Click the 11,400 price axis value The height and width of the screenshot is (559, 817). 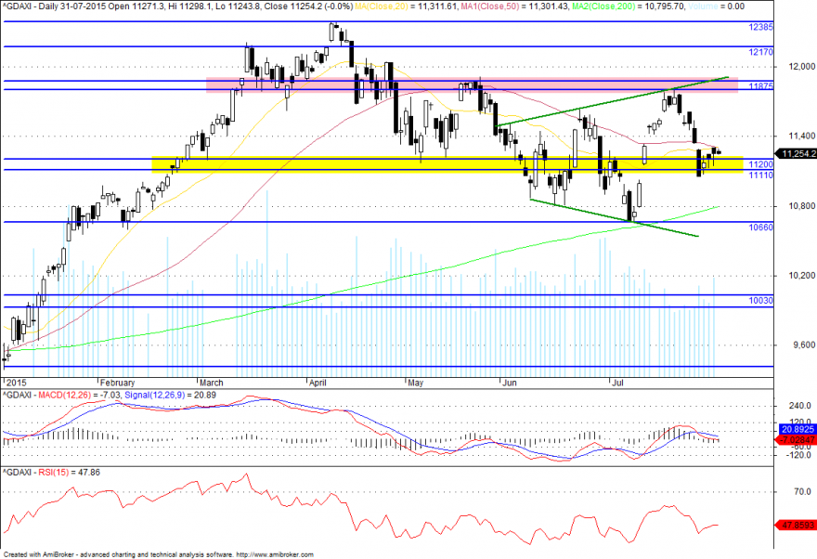point(802,136)
